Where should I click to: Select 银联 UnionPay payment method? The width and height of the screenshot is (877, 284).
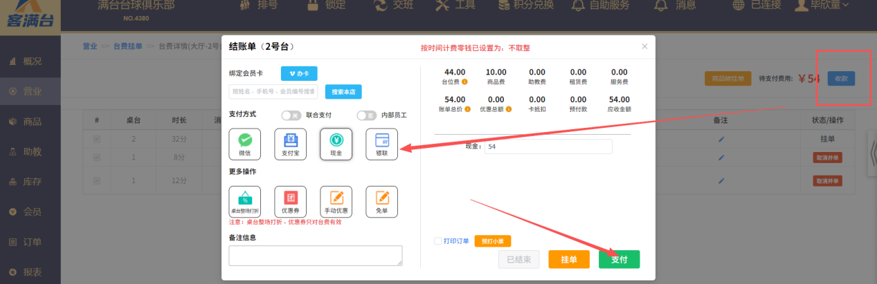pos(382,144)
